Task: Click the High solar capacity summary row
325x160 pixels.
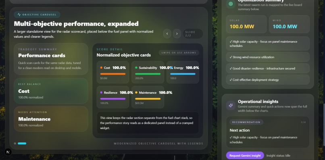Action: pos(268,44)
